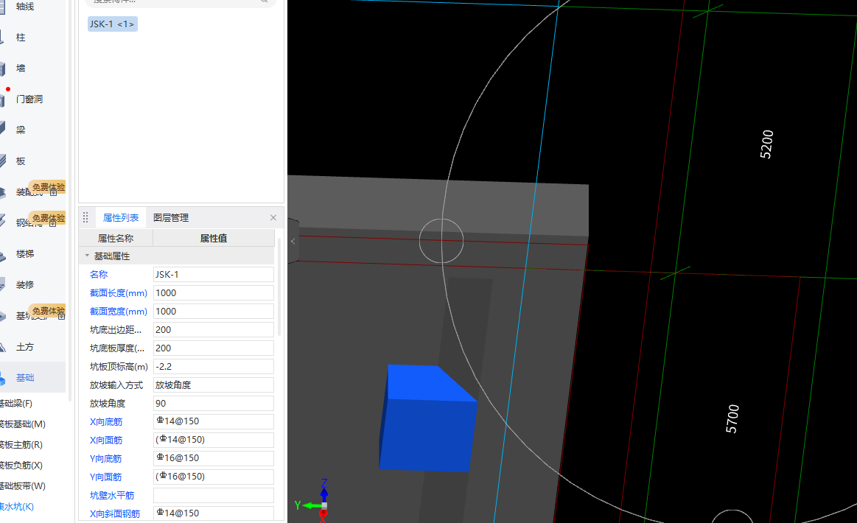Choose the 筏板负筋(X) component type

point(21,465)
